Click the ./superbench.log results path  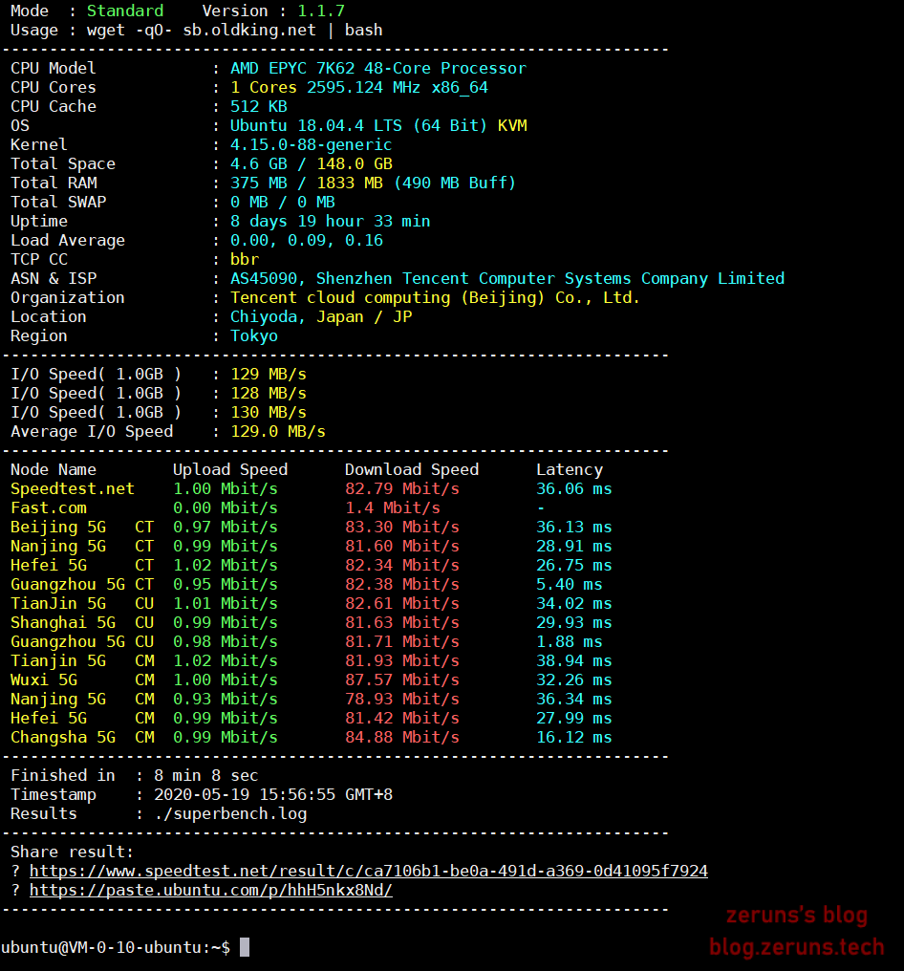[229, 813]
